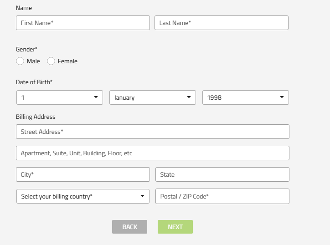Select the State text field
This screenshot has width=330, height=245.
pyautogui.click(x=222, y=174)
